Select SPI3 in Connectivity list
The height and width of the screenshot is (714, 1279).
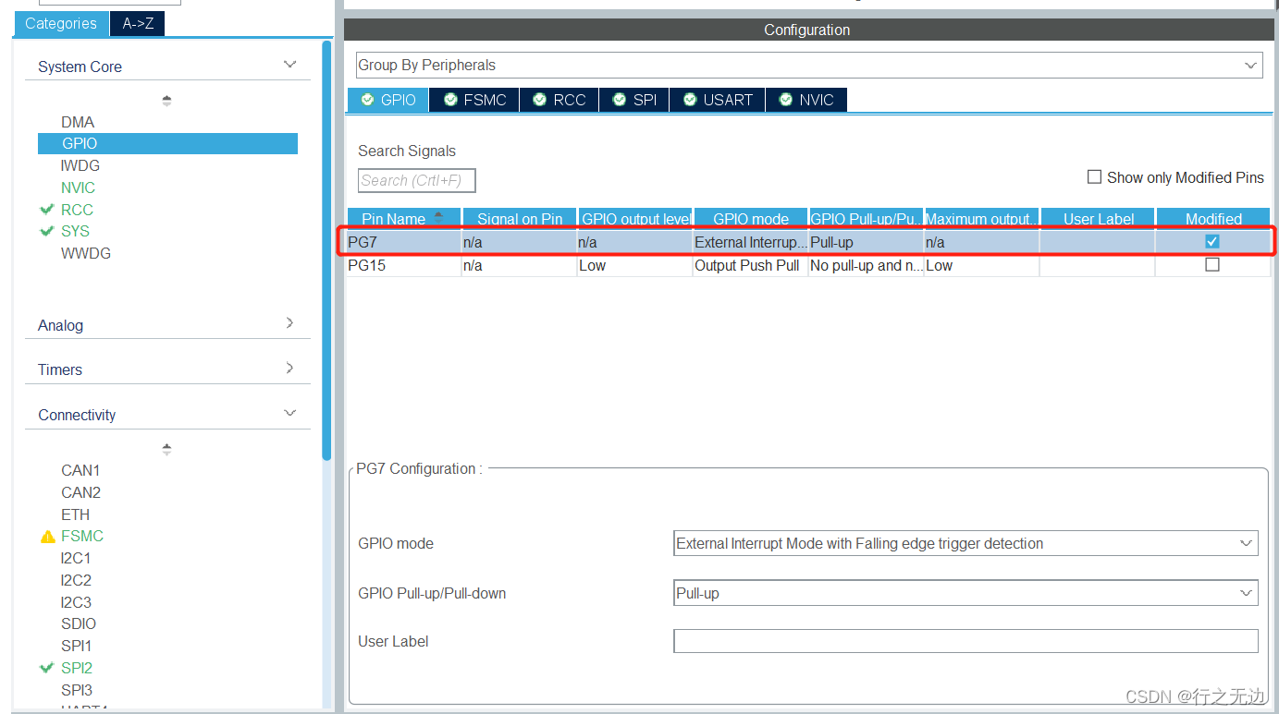(77, 690)
